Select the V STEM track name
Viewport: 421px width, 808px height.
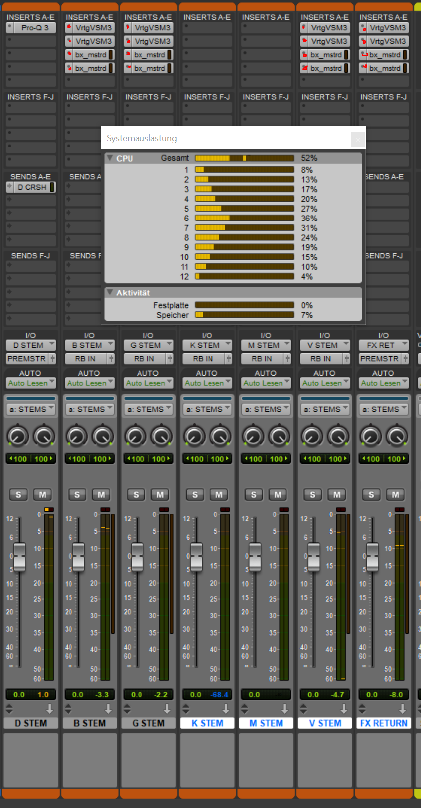(x=325, y=723)
